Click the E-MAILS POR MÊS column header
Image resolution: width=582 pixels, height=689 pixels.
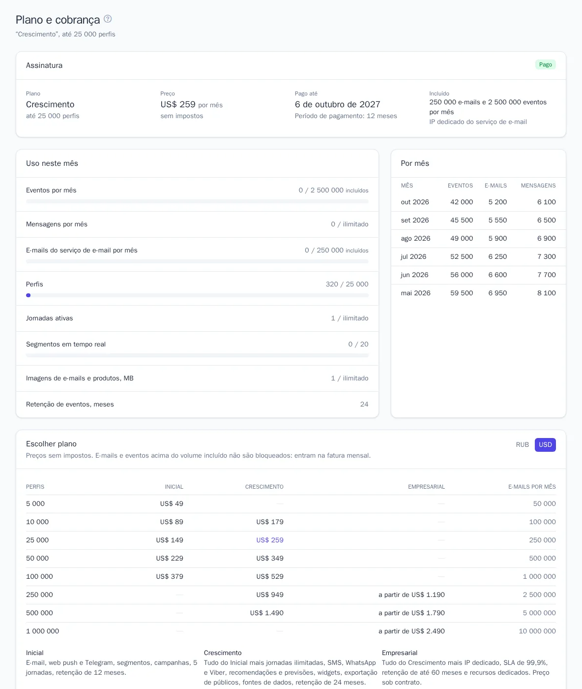pos(532,487)
